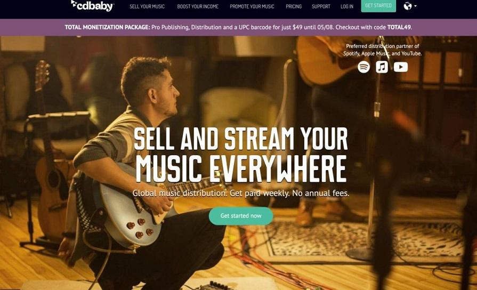Go to the Pricing page

tap(294, 6)
